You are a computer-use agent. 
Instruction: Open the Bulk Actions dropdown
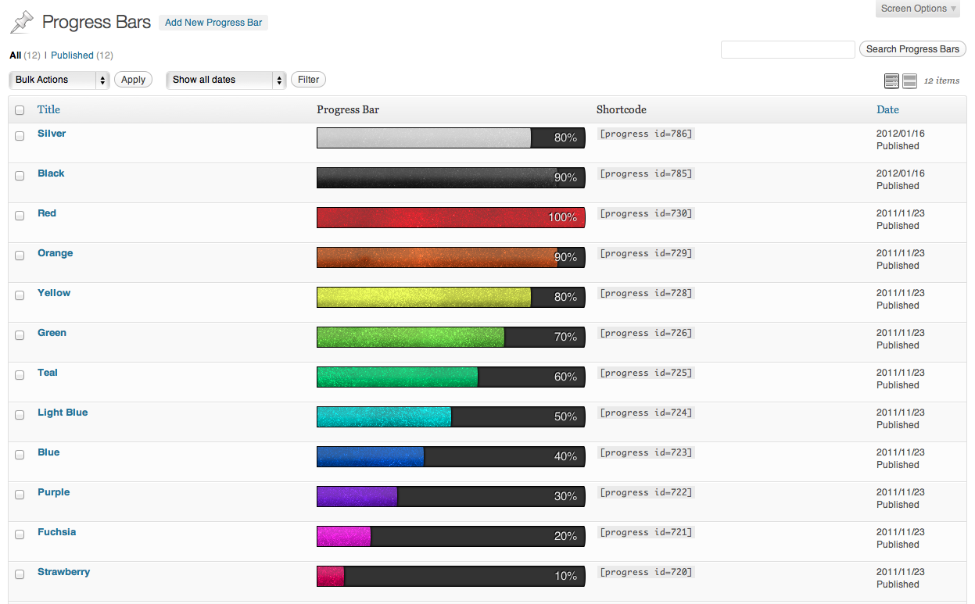(x=59, y=80)
